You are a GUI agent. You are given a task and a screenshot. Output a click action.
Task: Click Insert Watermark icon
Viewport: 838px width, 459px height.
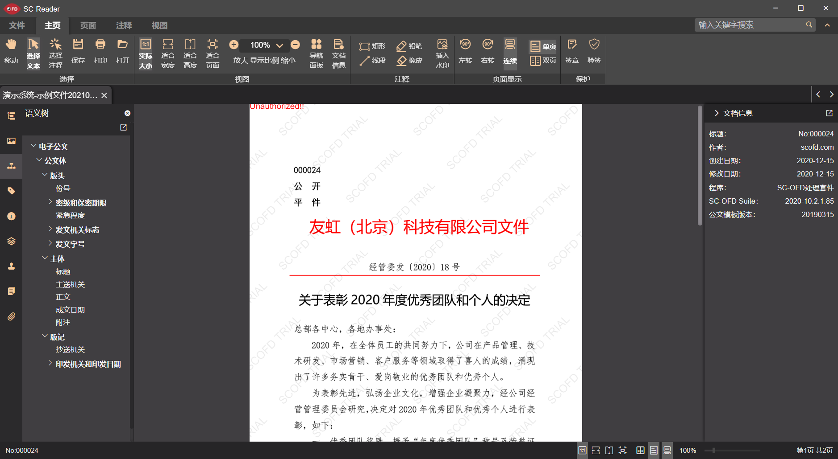click(x=442, y=53)
